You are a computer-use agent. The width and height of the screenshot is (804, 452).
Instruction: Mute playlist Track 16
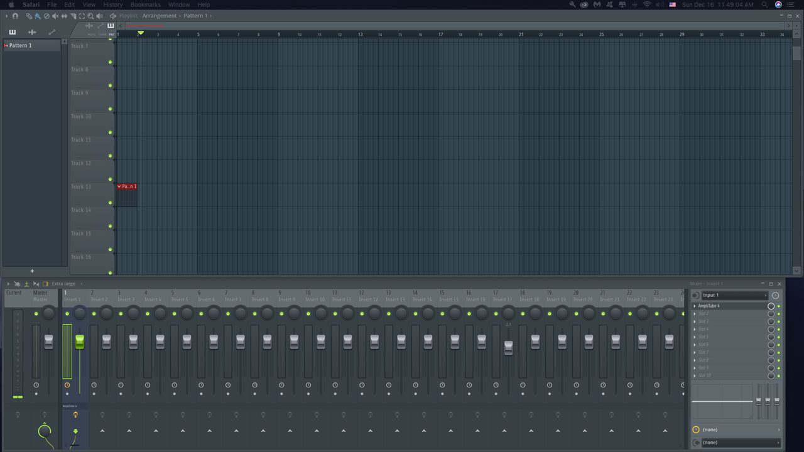click(111, 273)
